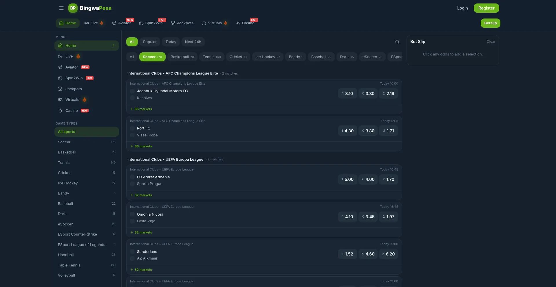Pick home odds 3.10 for Jeonbuk
Screen dimensions: 556x287
pos(348,94)
